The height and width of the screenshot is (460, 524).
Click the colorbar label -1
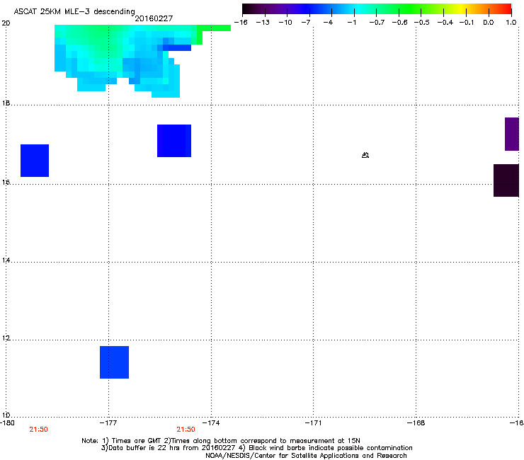(x=351, y=23)
